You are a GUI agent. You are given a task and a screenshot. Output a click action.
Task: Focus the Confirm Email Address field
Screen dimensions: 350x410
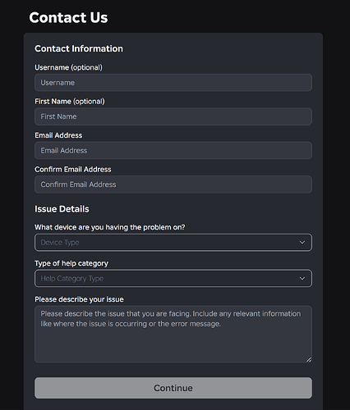[173, 184]
